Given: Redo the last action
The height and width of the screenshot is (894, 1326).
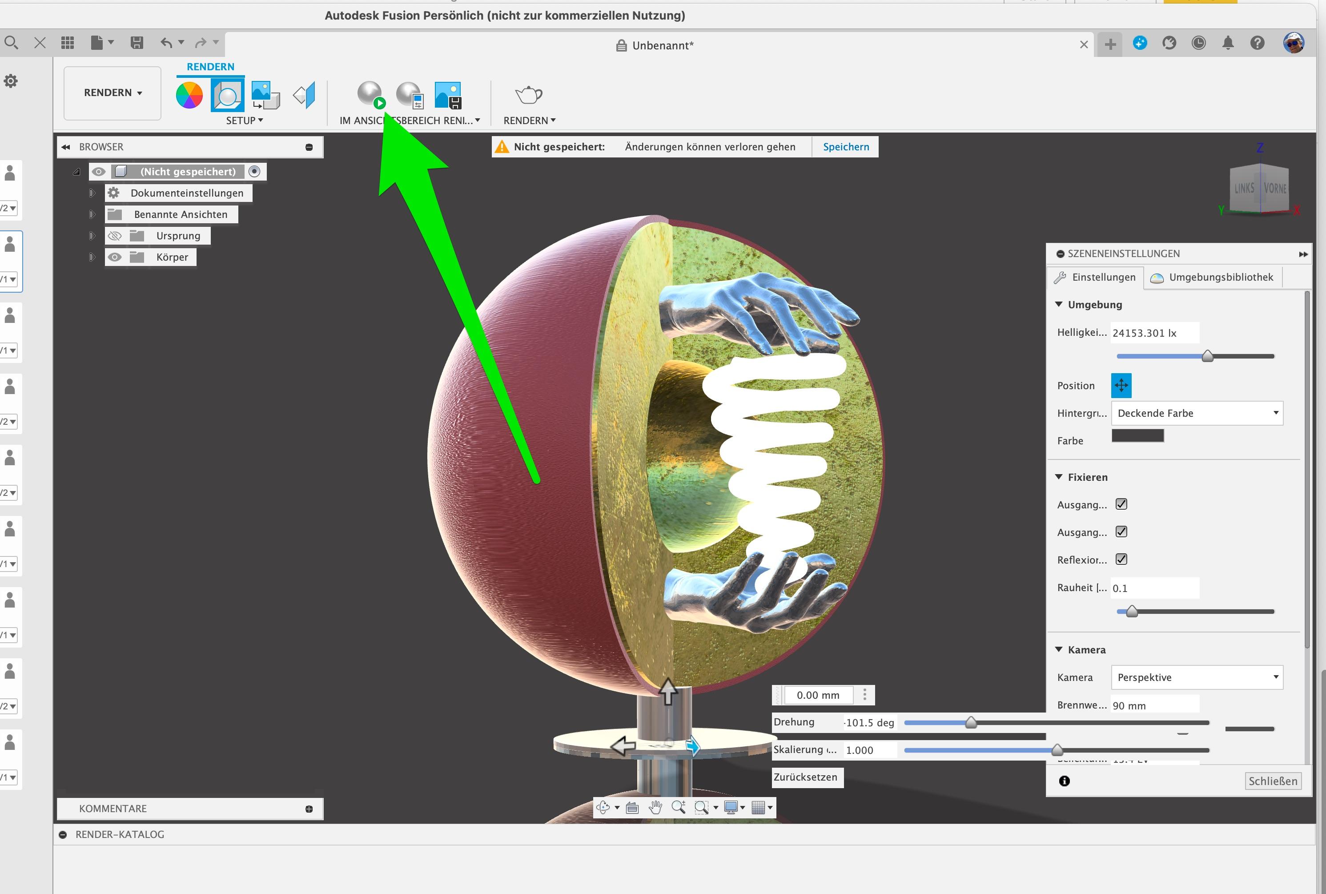Looking at the screenshot, I should click(x=201, y=43).
